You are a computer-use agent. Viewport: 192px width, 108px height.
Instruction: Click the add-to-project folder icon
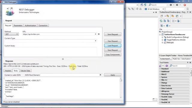pyautogui.click(x=168, y=16)
